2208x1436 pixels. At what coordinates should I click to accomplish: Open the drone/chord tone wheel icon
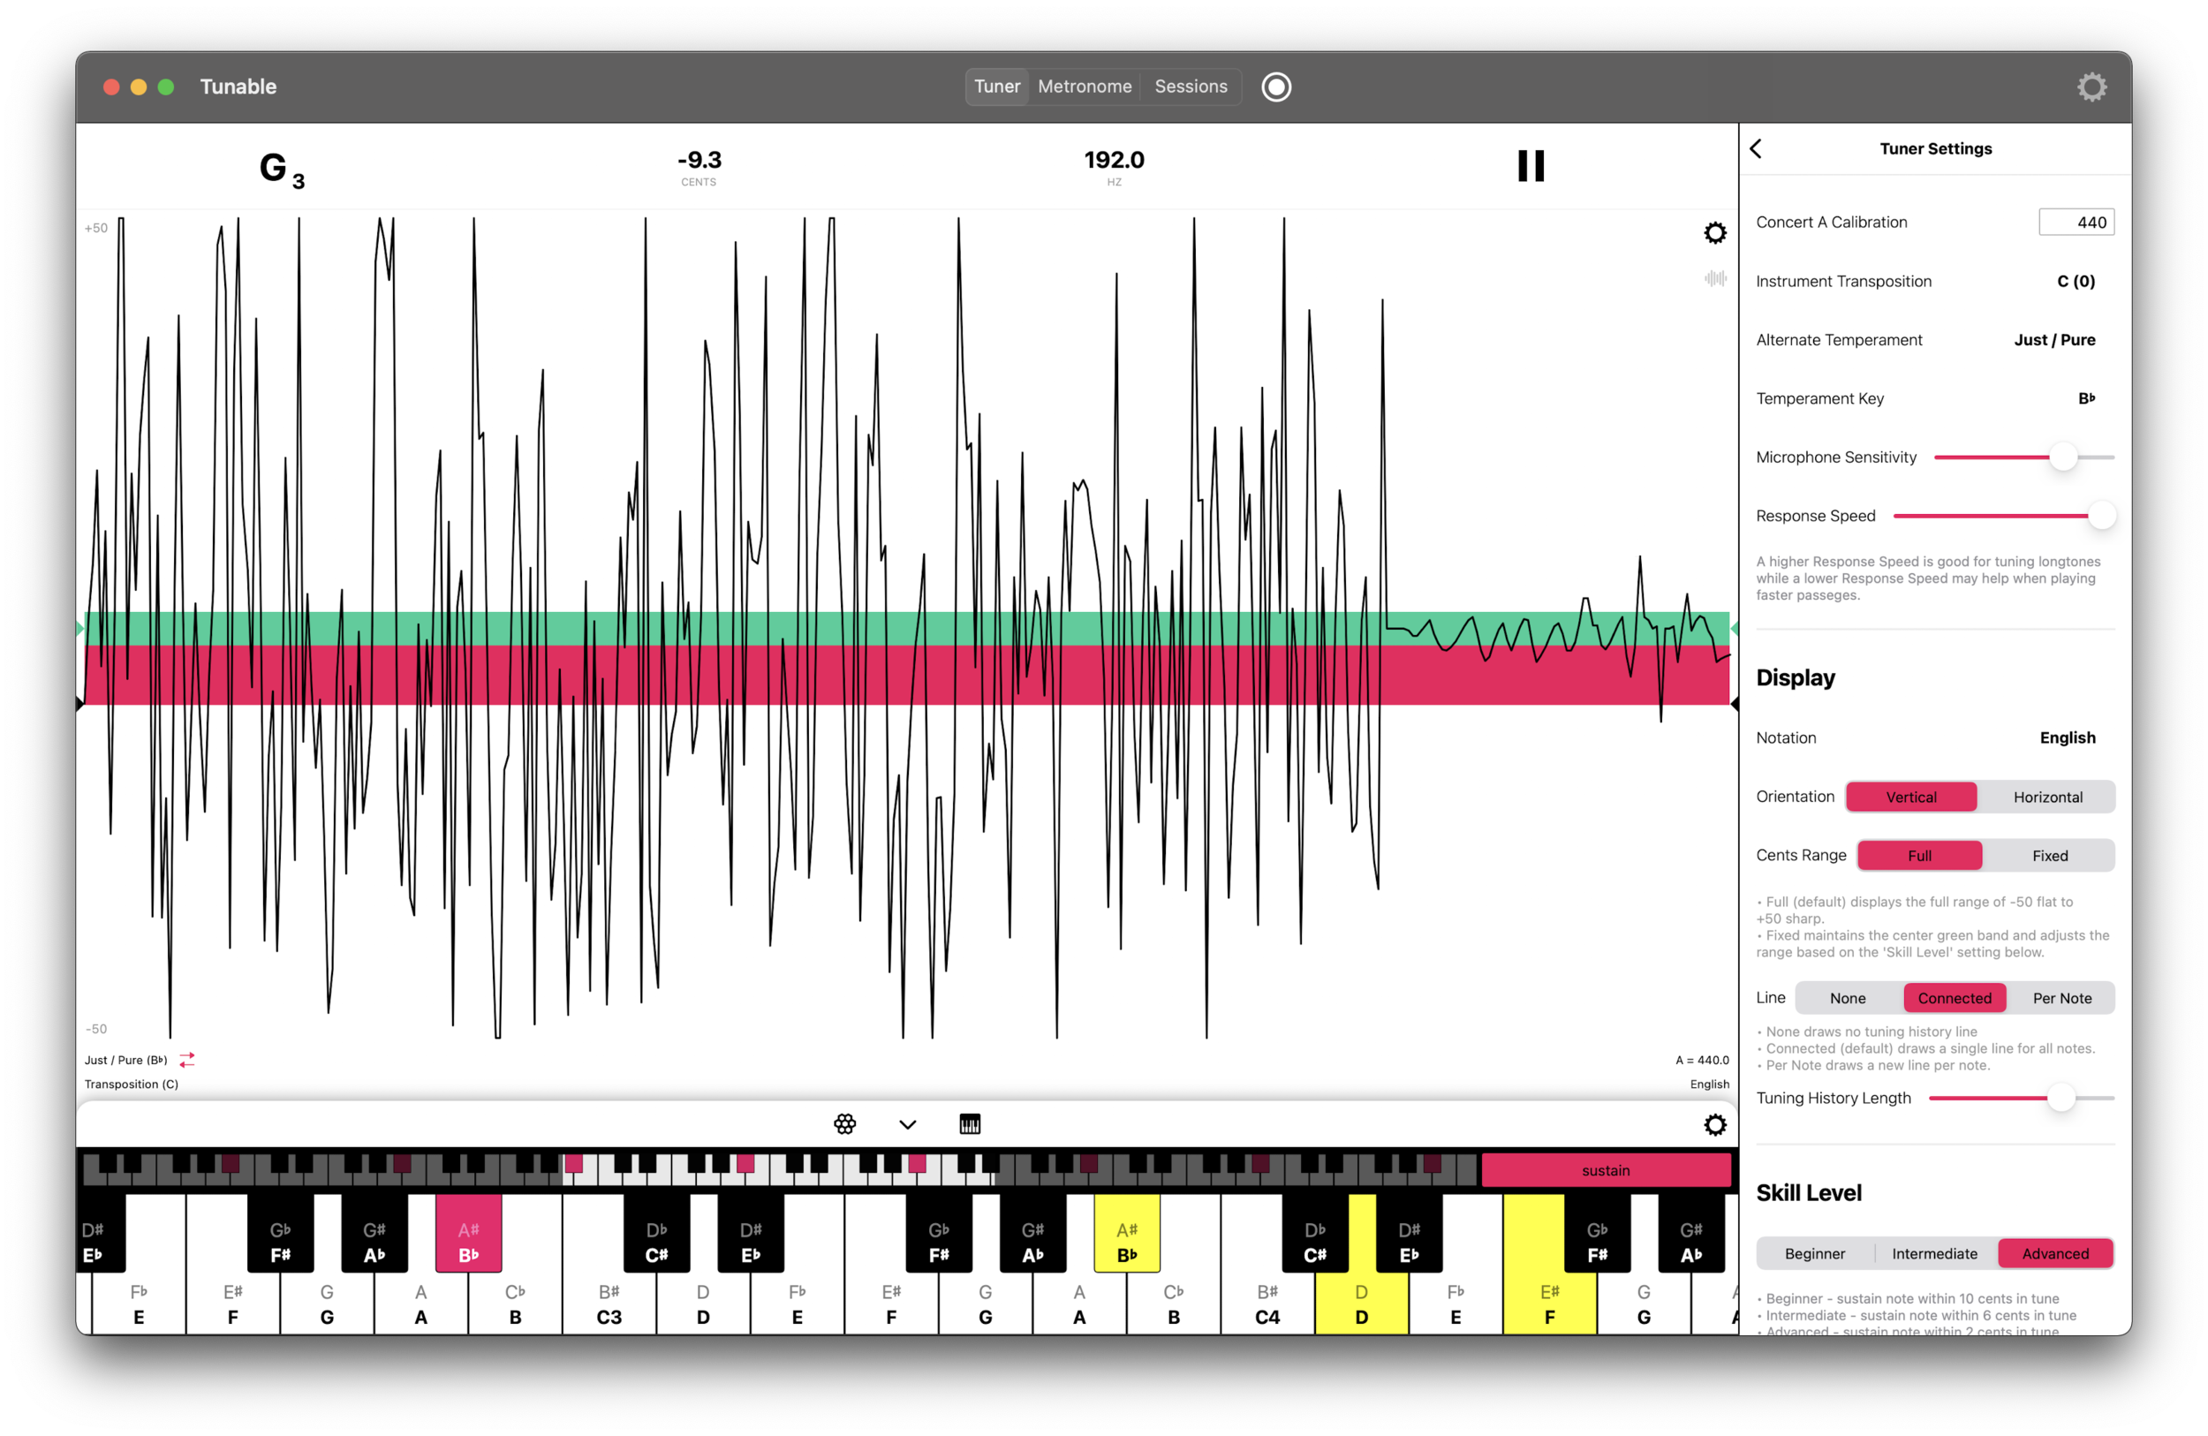844,1123
